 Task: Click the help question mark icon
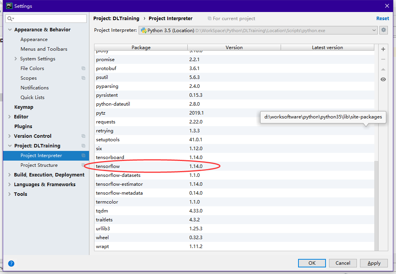(11, 264)
